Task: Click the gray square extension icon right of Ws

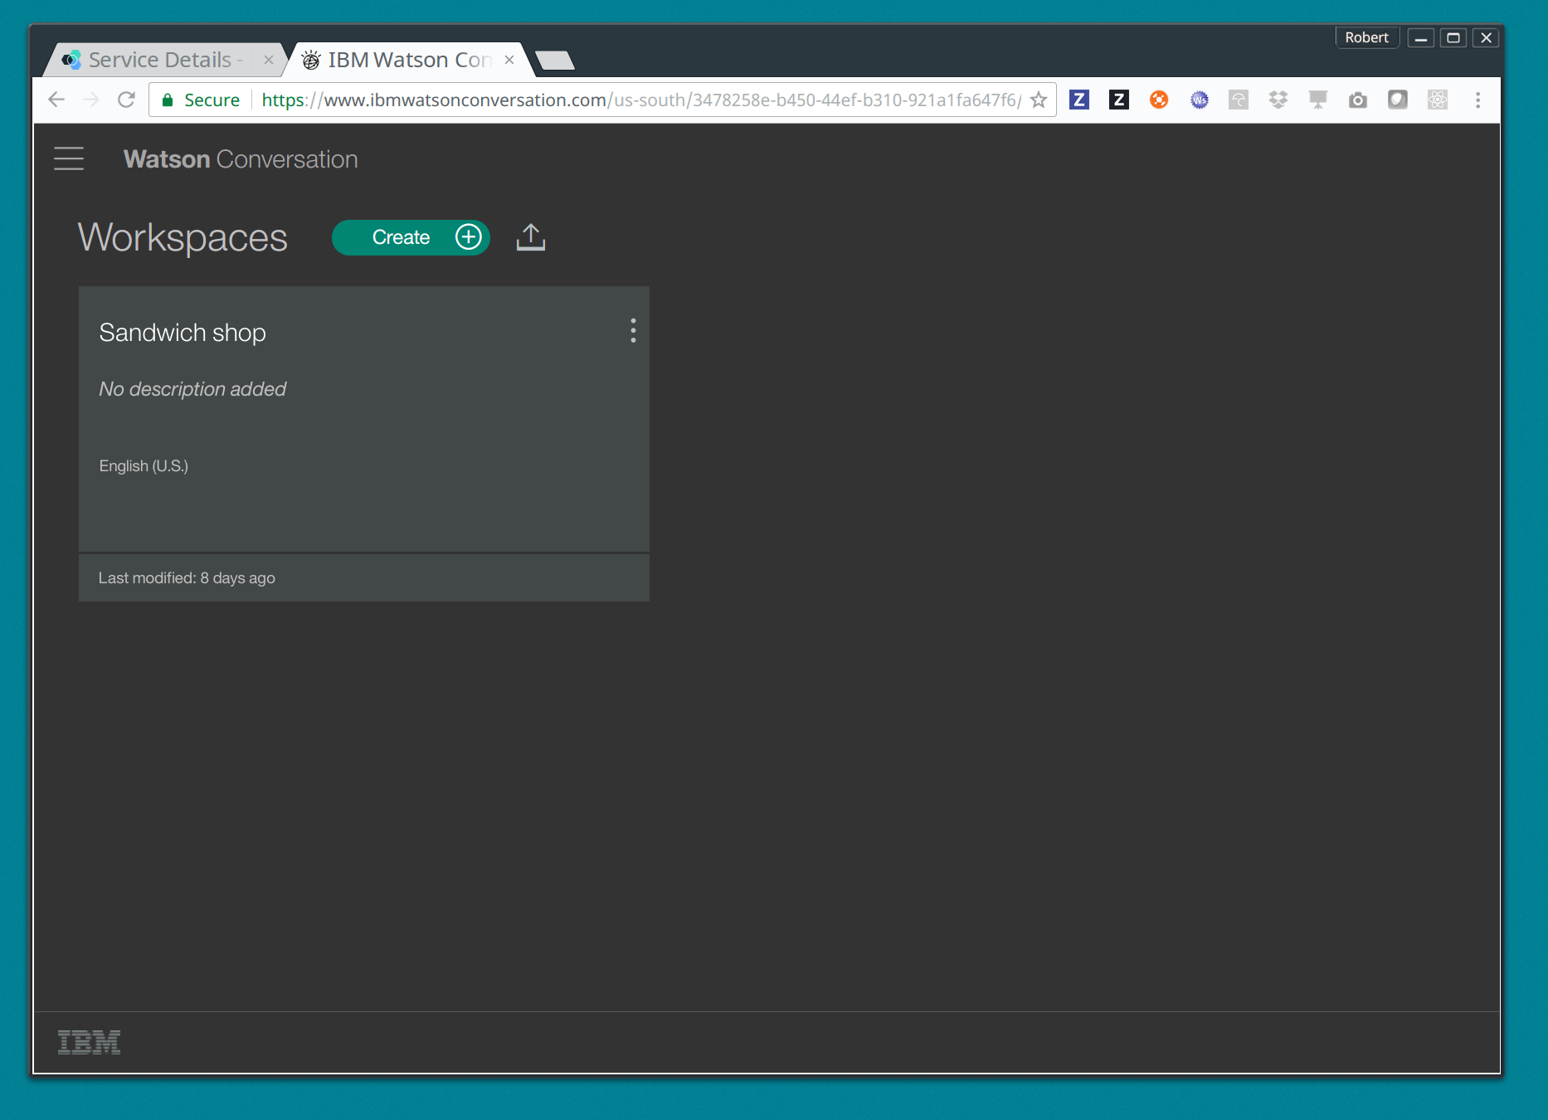Action: point(1239,100)
